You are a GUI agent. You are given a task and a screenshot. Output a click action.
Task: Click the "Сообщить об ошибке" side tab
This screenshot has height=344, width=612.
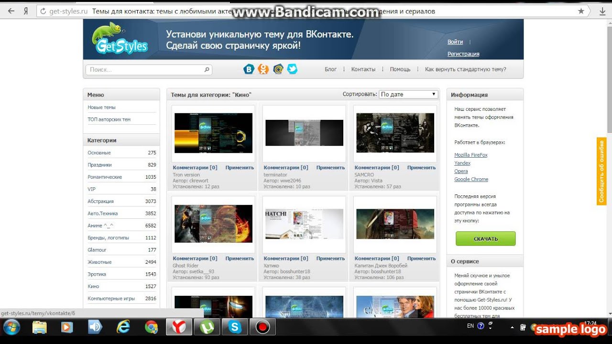(x=601, y=171)
